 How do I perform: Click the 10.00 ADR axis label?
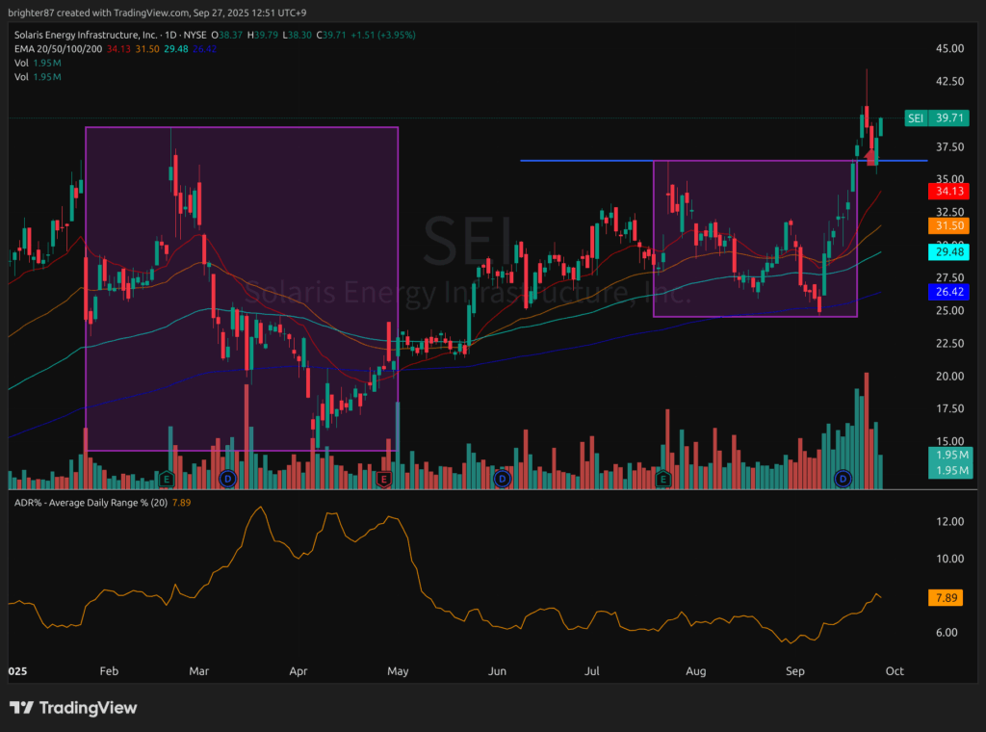pos(949,559)
